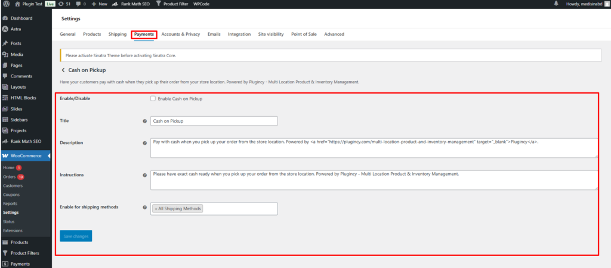Click help icon for shipping methods
Viewport: 611px width, 268px height.
pyautogui.click(x=145, y=207)
